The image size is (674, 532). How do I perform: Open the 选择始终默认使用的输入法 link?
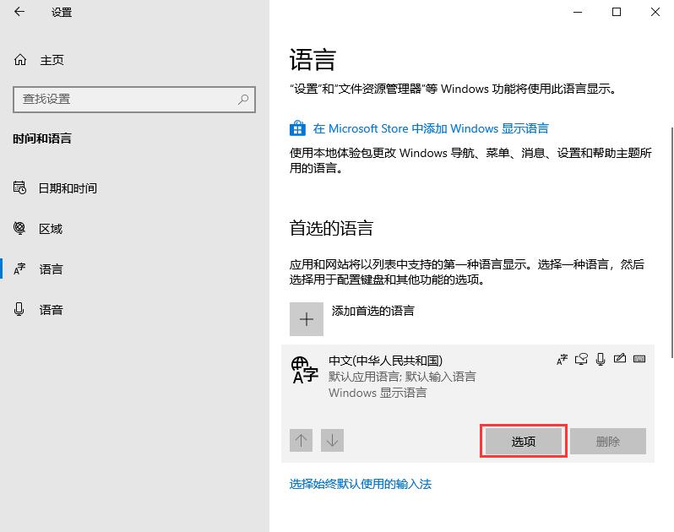point(361,484)
